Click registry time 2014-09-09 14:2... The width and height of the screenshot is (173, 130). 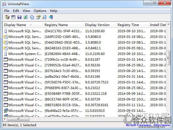(131, 93)
